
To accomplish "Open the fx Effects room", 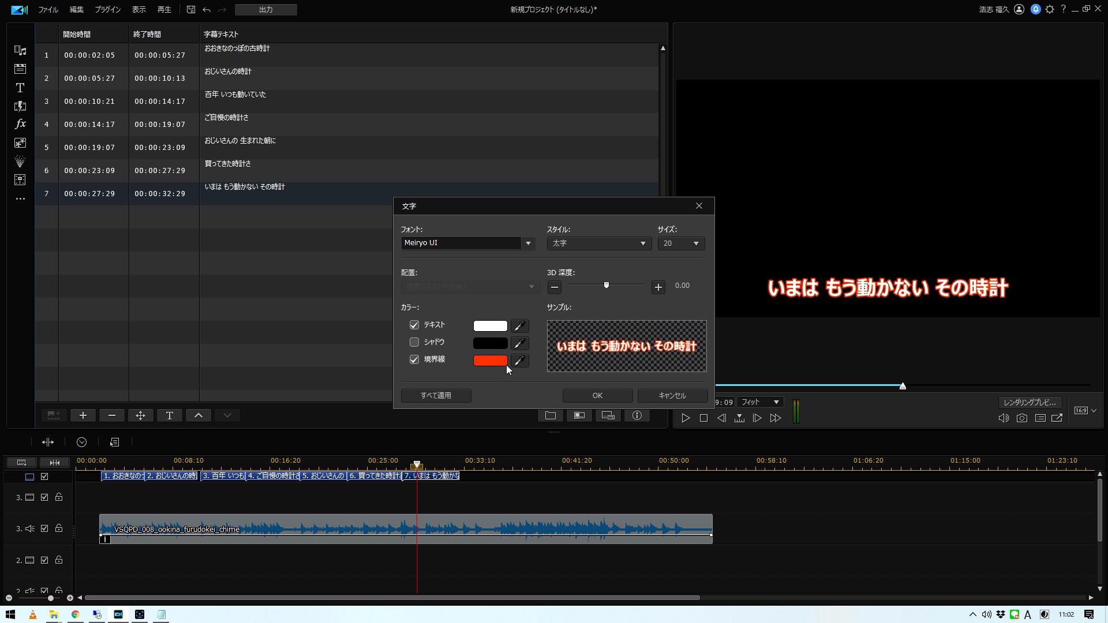I will point(20,124).
